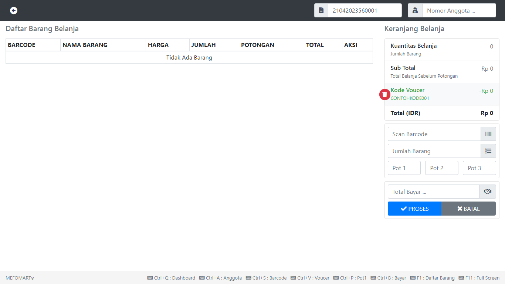Viewport: 505px width, 284px height.
Task: Click the Tidak Ada Barang empty row
Action: coord(189,57)
